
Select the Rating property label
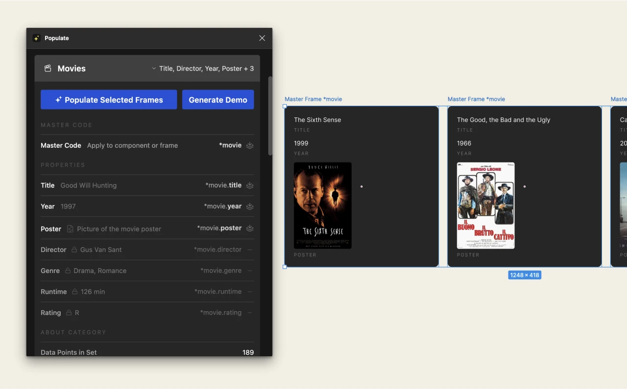click(50, 313)
